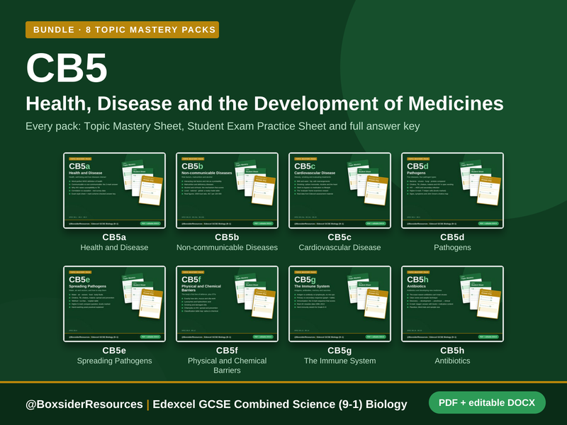
Task: Click the Health, Disease and Development of Medicines title
Action: coord(264,103)
